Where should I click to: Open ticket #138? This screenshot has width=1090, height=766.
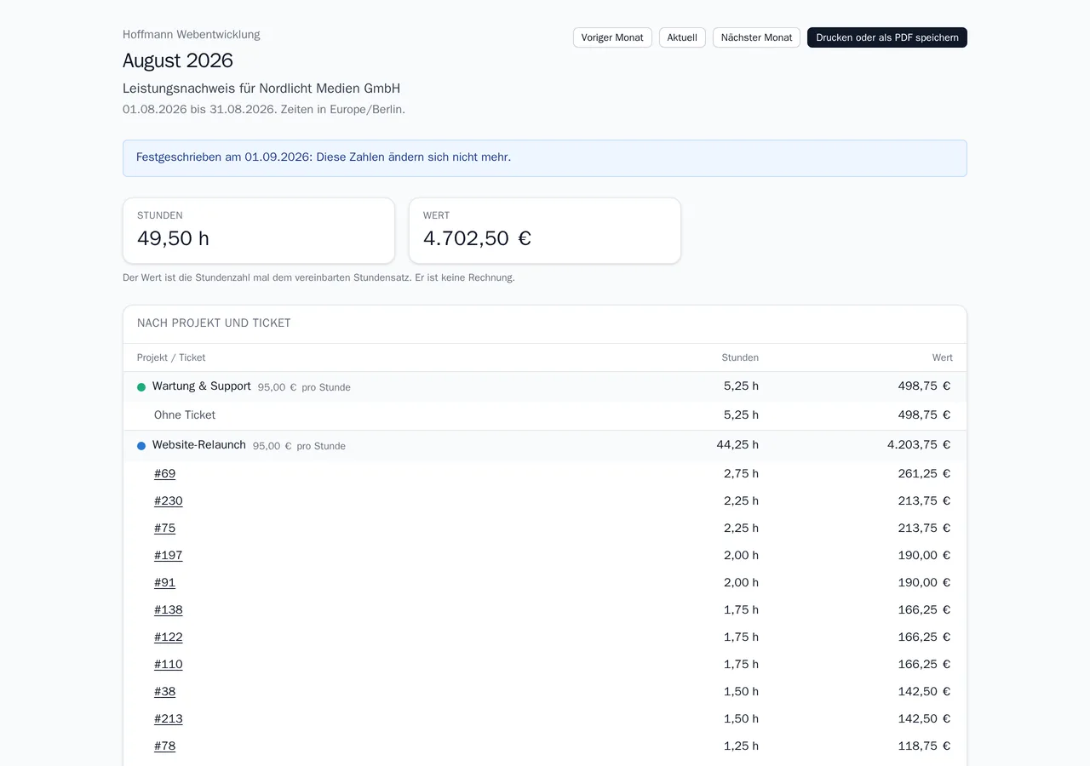tap(168, 610)
